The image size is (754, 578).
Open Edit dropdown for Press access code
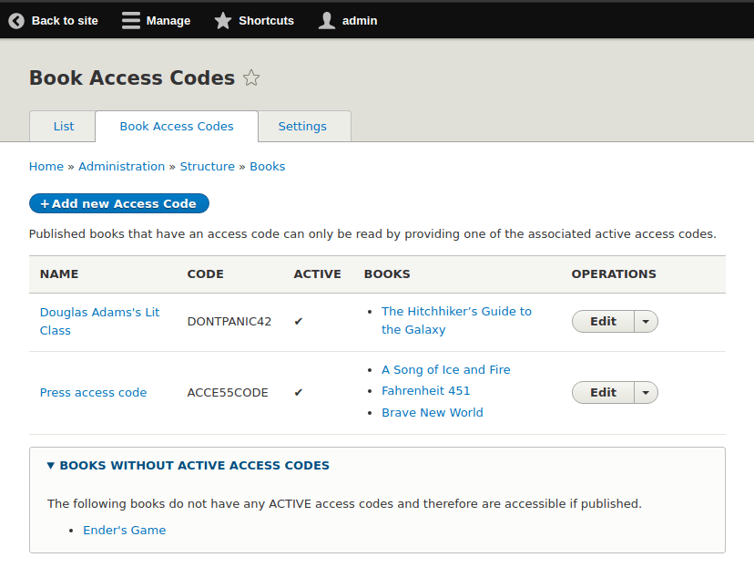pos(646,392)
